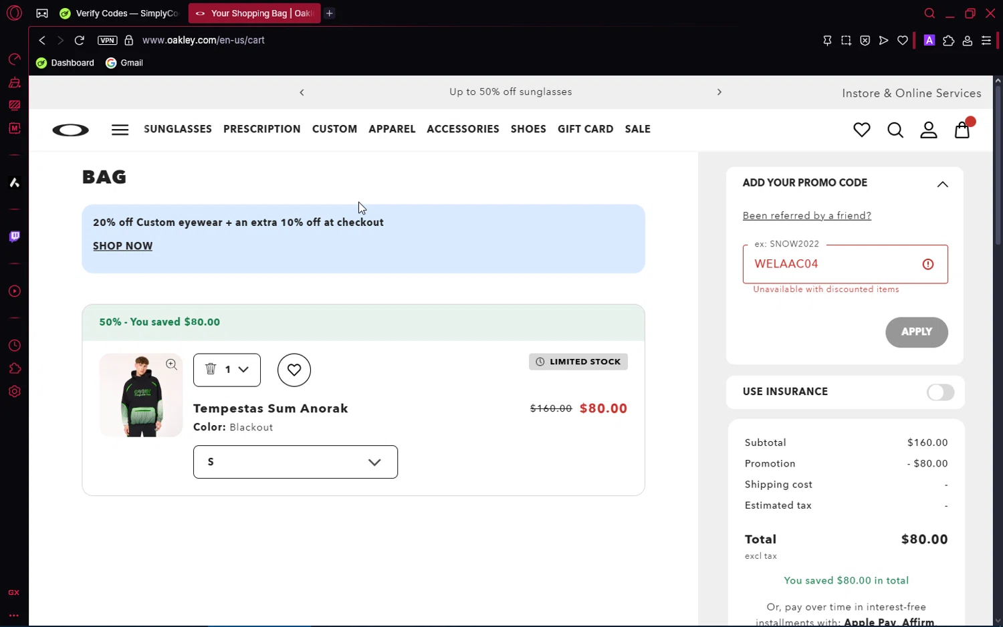This screenshot has width=1003, height=627.
Task: Remove item using the trash icon
Action: [211, 369]
